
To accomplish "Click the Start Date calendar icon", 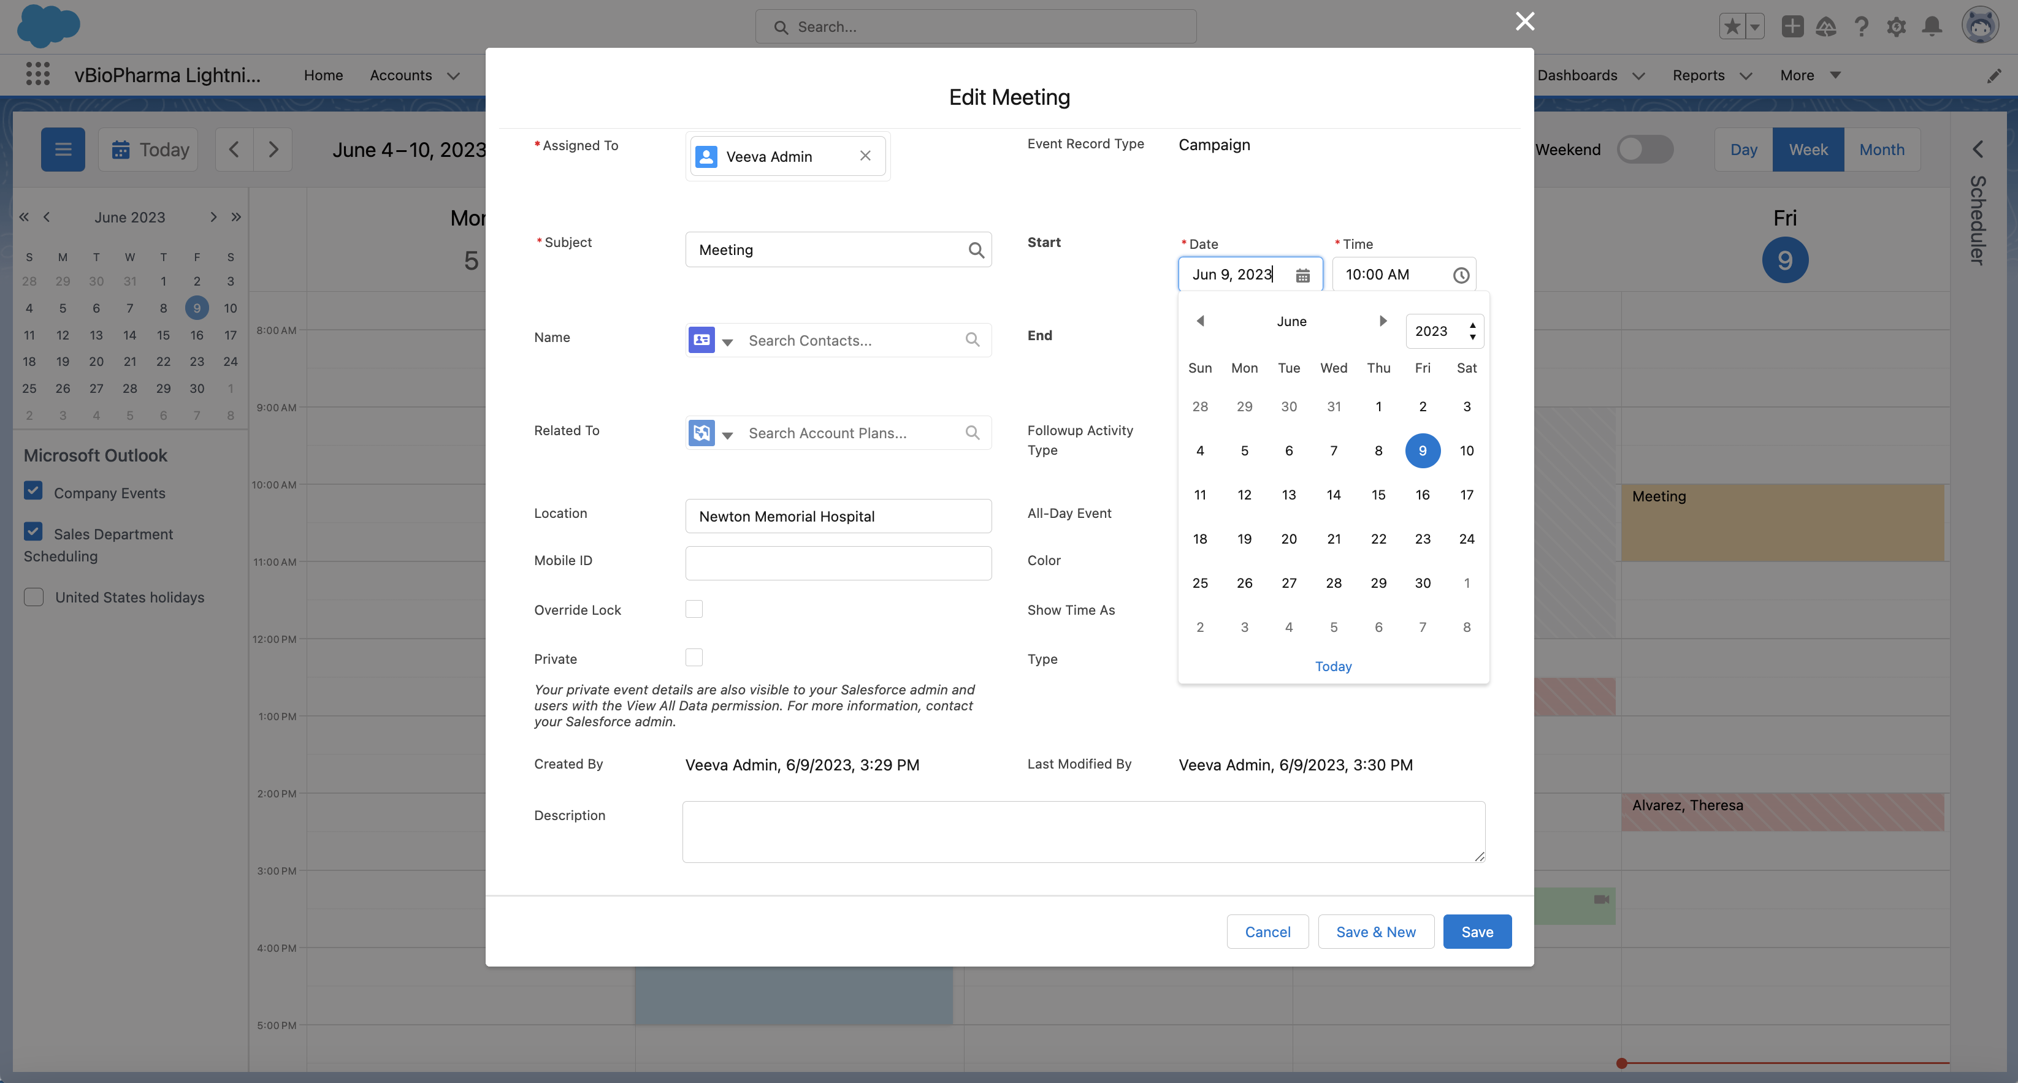I will coord(1302,275).
